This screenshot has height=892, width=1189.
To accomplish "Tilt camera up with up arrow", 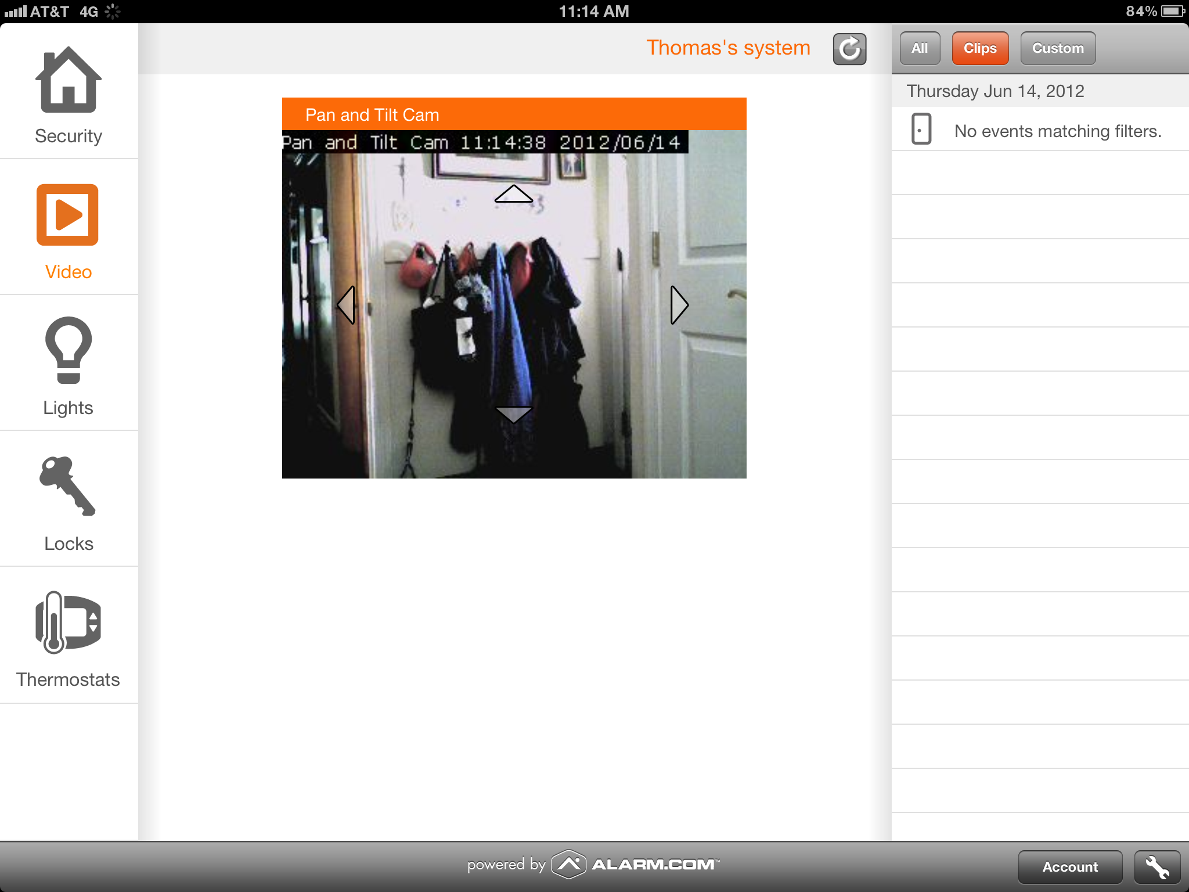I will point(514,195).
